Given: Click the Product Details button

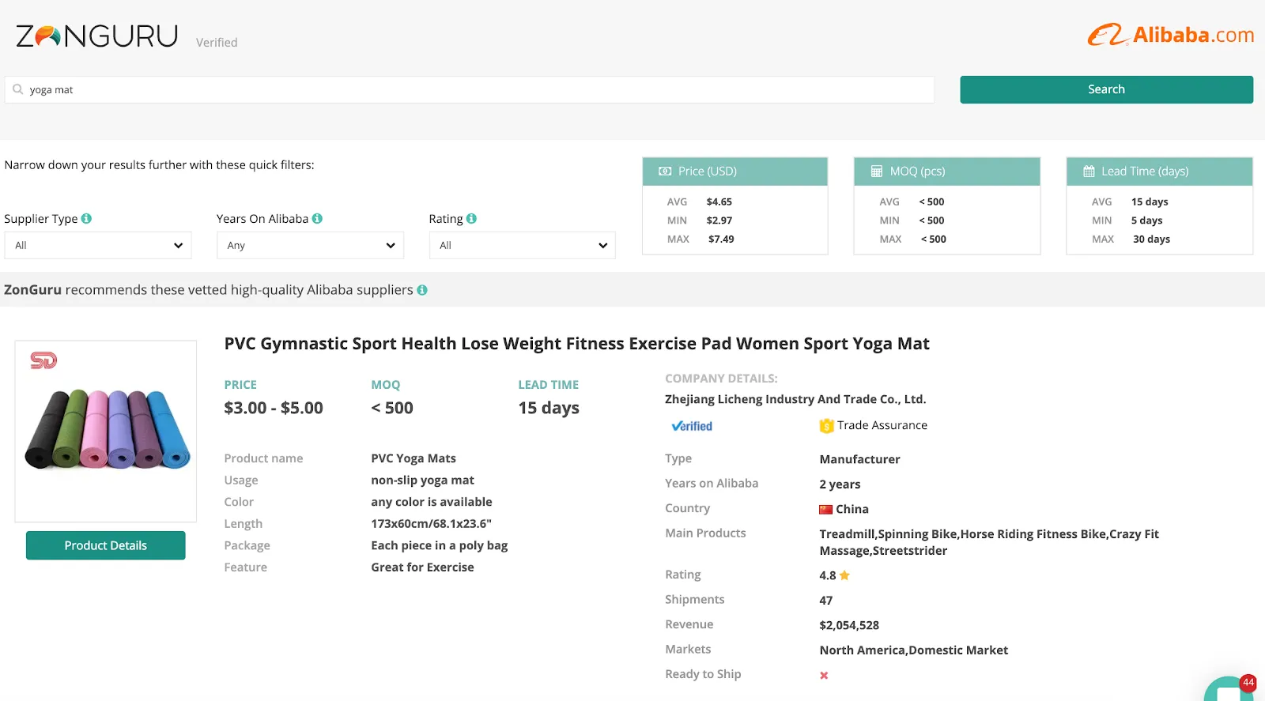Looking at the screenshot, I should tap(106, 545).
